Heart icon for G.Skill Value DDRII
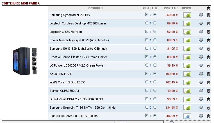 click(201, 99)
